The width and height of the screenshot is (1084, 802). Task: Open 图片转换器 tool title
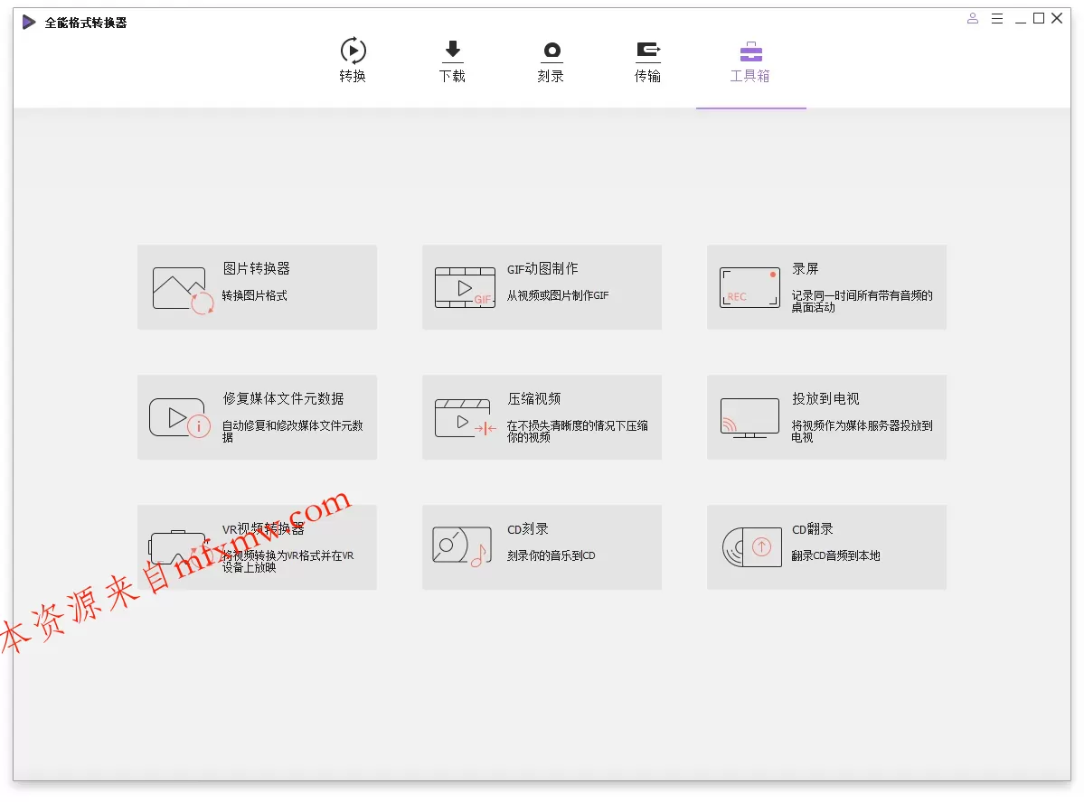(257, 268)
